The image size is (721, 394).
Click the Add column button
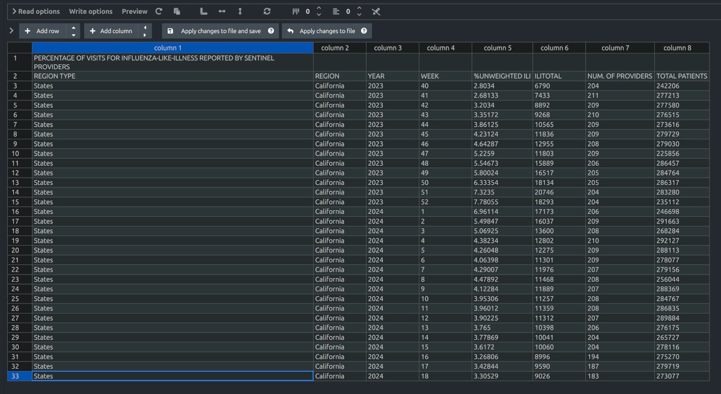coord(111,31)
